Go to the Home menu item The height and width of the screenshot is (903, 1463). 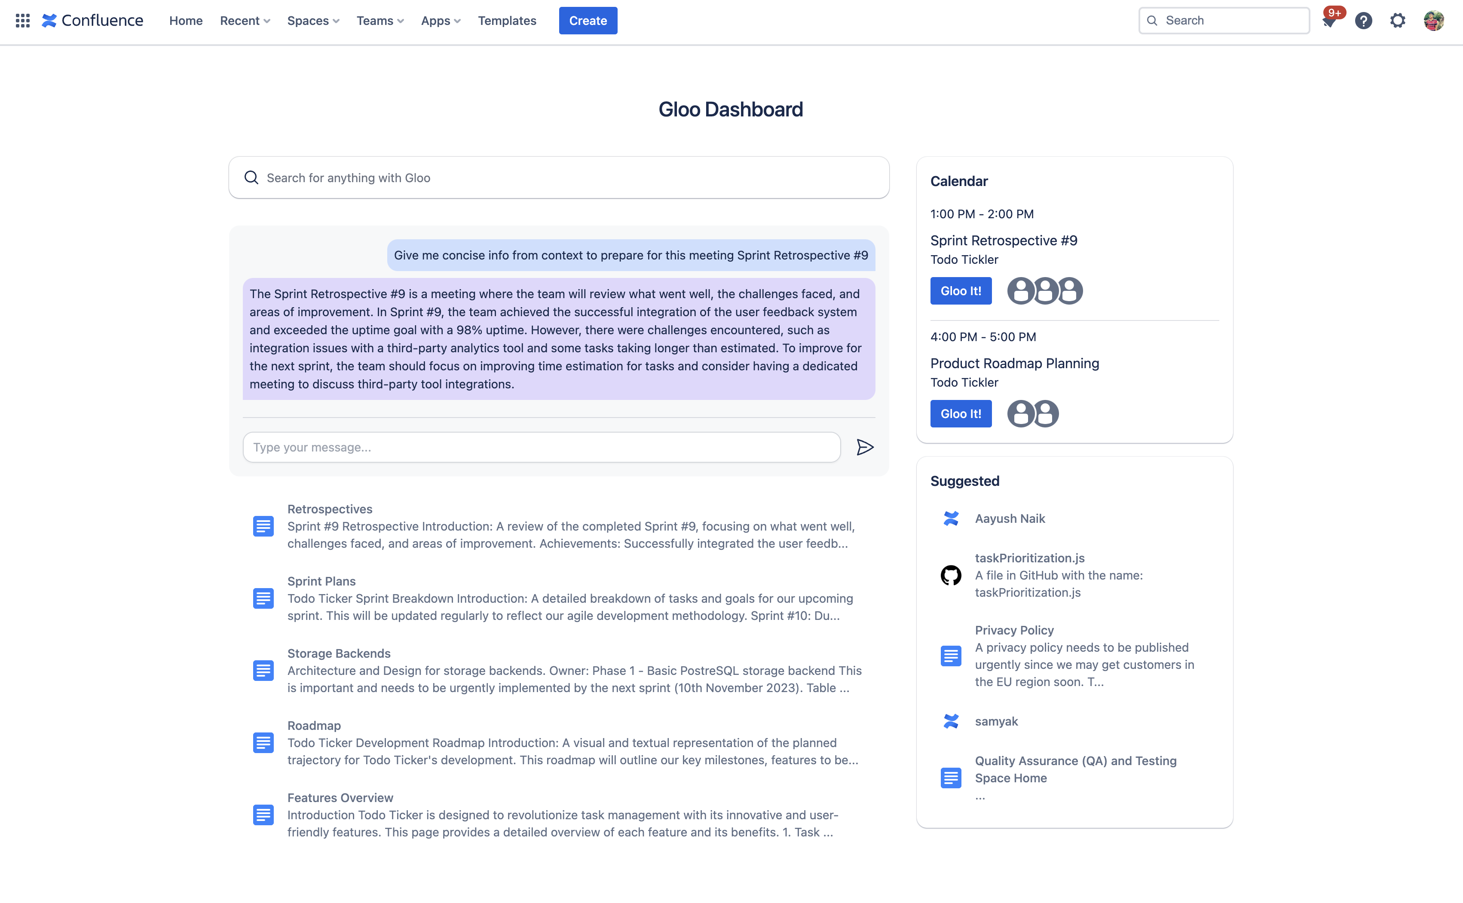pyautogui.click(x=186, y=21)
